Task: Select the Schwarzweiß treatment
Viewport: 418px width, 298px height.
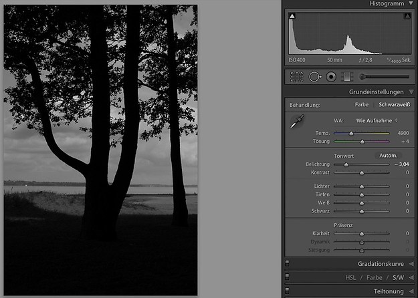Action: coord(393,105)
